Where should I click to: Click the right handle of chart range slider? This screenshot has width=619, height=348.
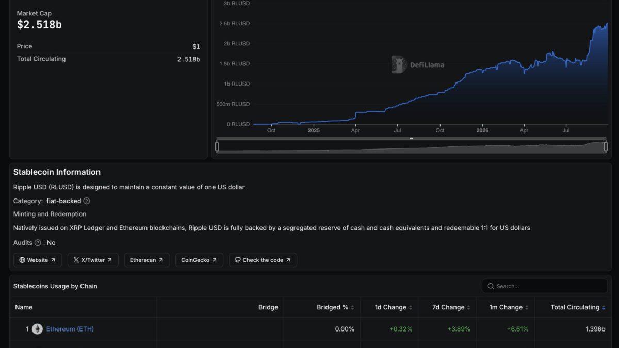pyautogui.click(x=606, y=146)
